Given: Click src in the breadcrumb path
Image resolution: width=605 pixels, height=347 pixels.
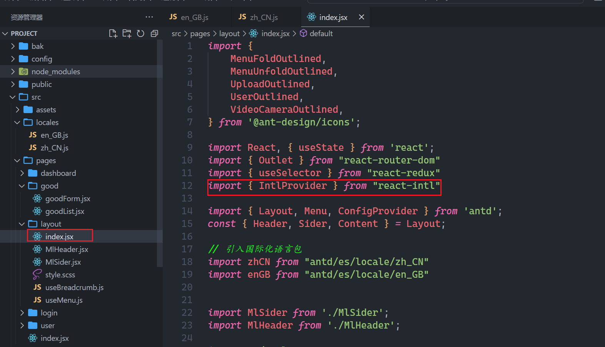Looking at the screenshot, I should 176,34.
